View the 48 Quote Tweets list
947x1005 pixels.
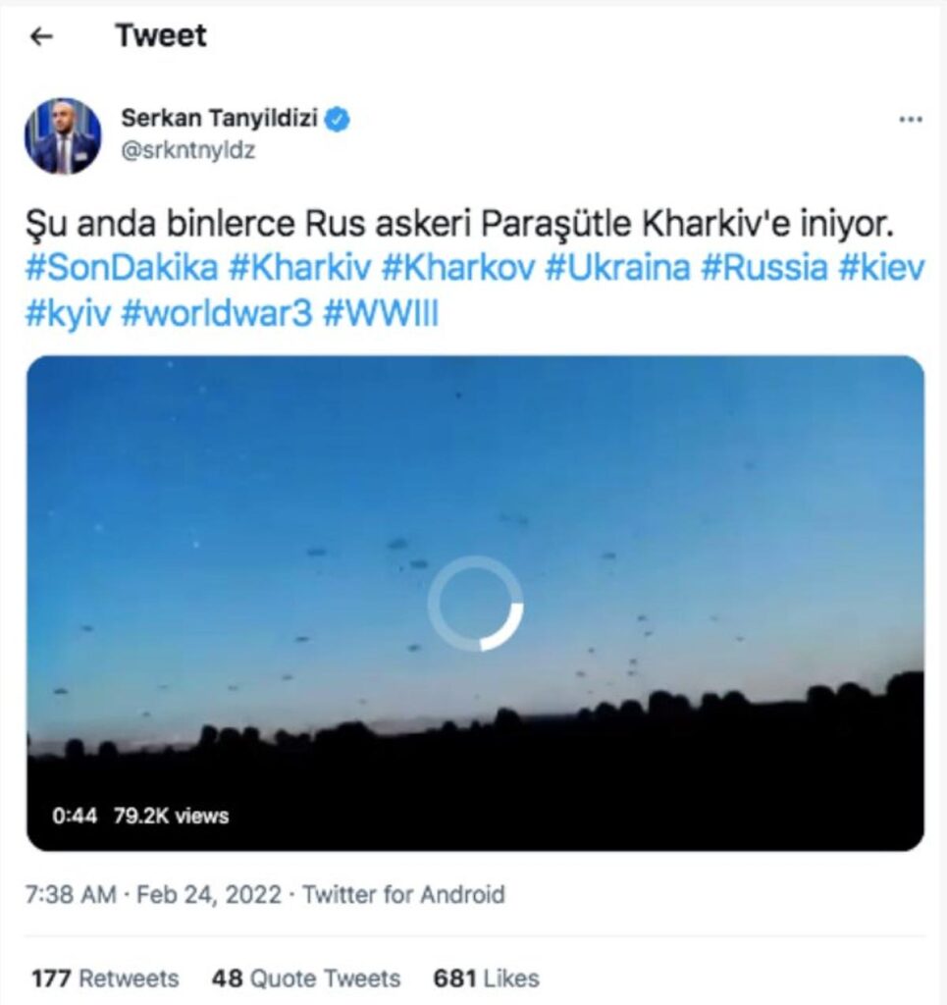click(x=305, y=979)
